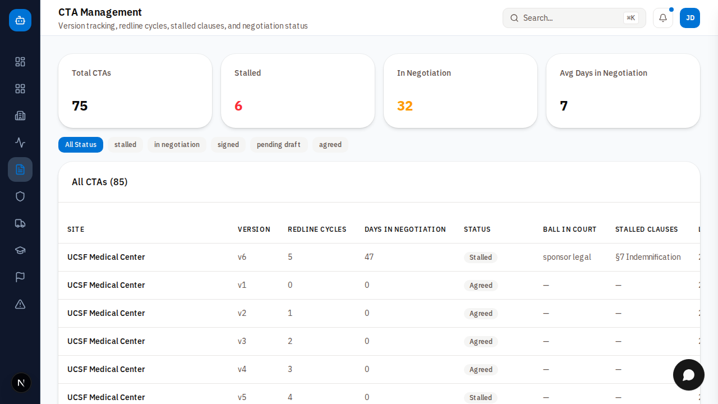Image resolution: width=718 pixels, height=404 pixels.
Task: Click the Agreed badge in v4 row
Action: coord(481,370)
